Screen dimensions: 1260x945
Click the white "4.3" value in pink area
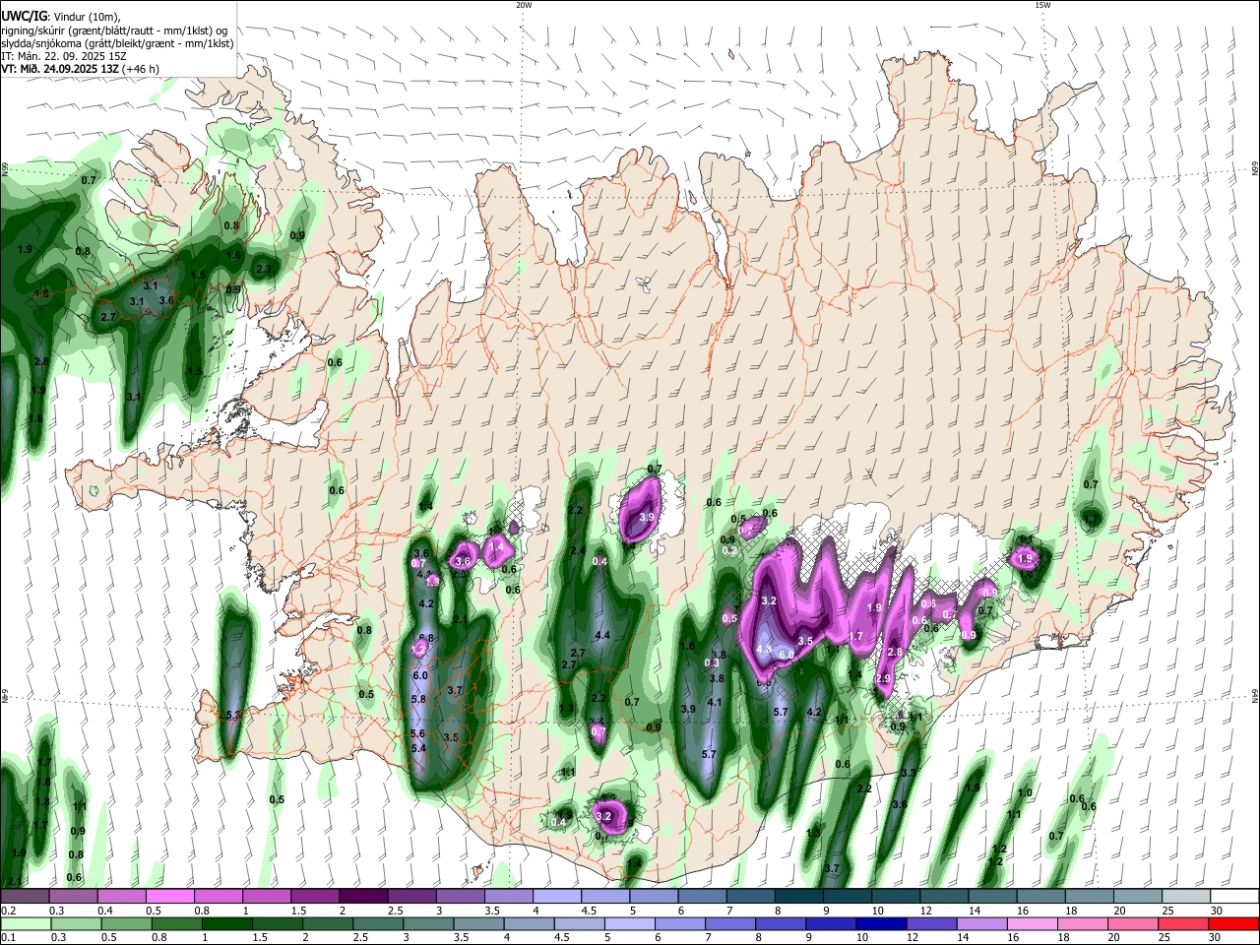coord(764,649)
